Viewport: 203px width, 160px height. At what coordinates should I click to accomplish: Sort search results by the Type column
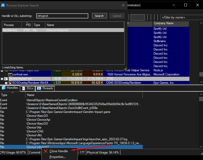point(39,25)
